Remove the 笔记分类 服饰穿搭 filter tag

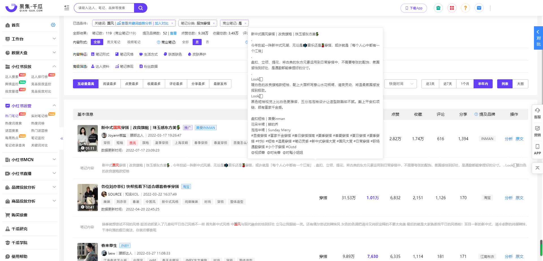[x=214, y=23]
